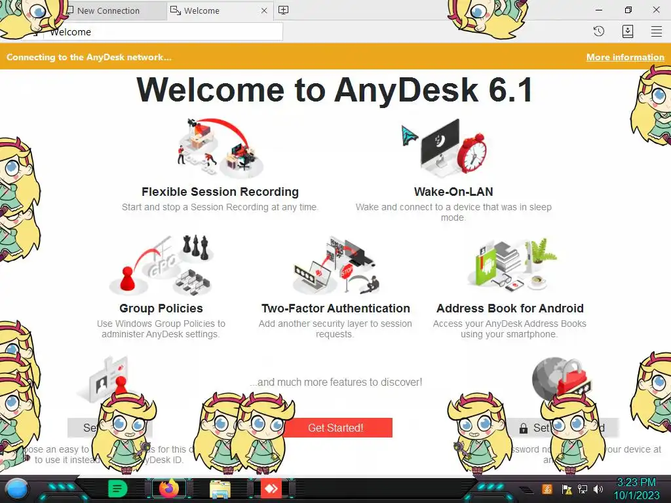This screenshot has height=503, width=671.
Task: Close the Welcome tab
Action: point(264,10)
